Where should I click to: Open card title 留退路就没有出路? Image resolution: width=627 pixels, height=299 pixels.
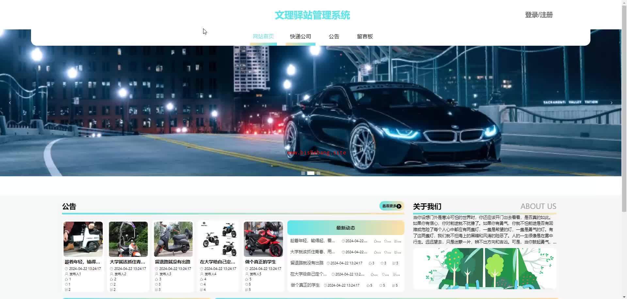pyautogui.click(x=172, y=262)
